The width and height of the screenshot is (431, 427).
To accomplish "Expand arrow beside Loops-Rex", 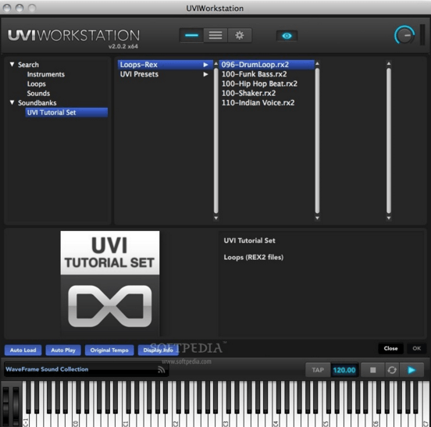I will [205, 65].
